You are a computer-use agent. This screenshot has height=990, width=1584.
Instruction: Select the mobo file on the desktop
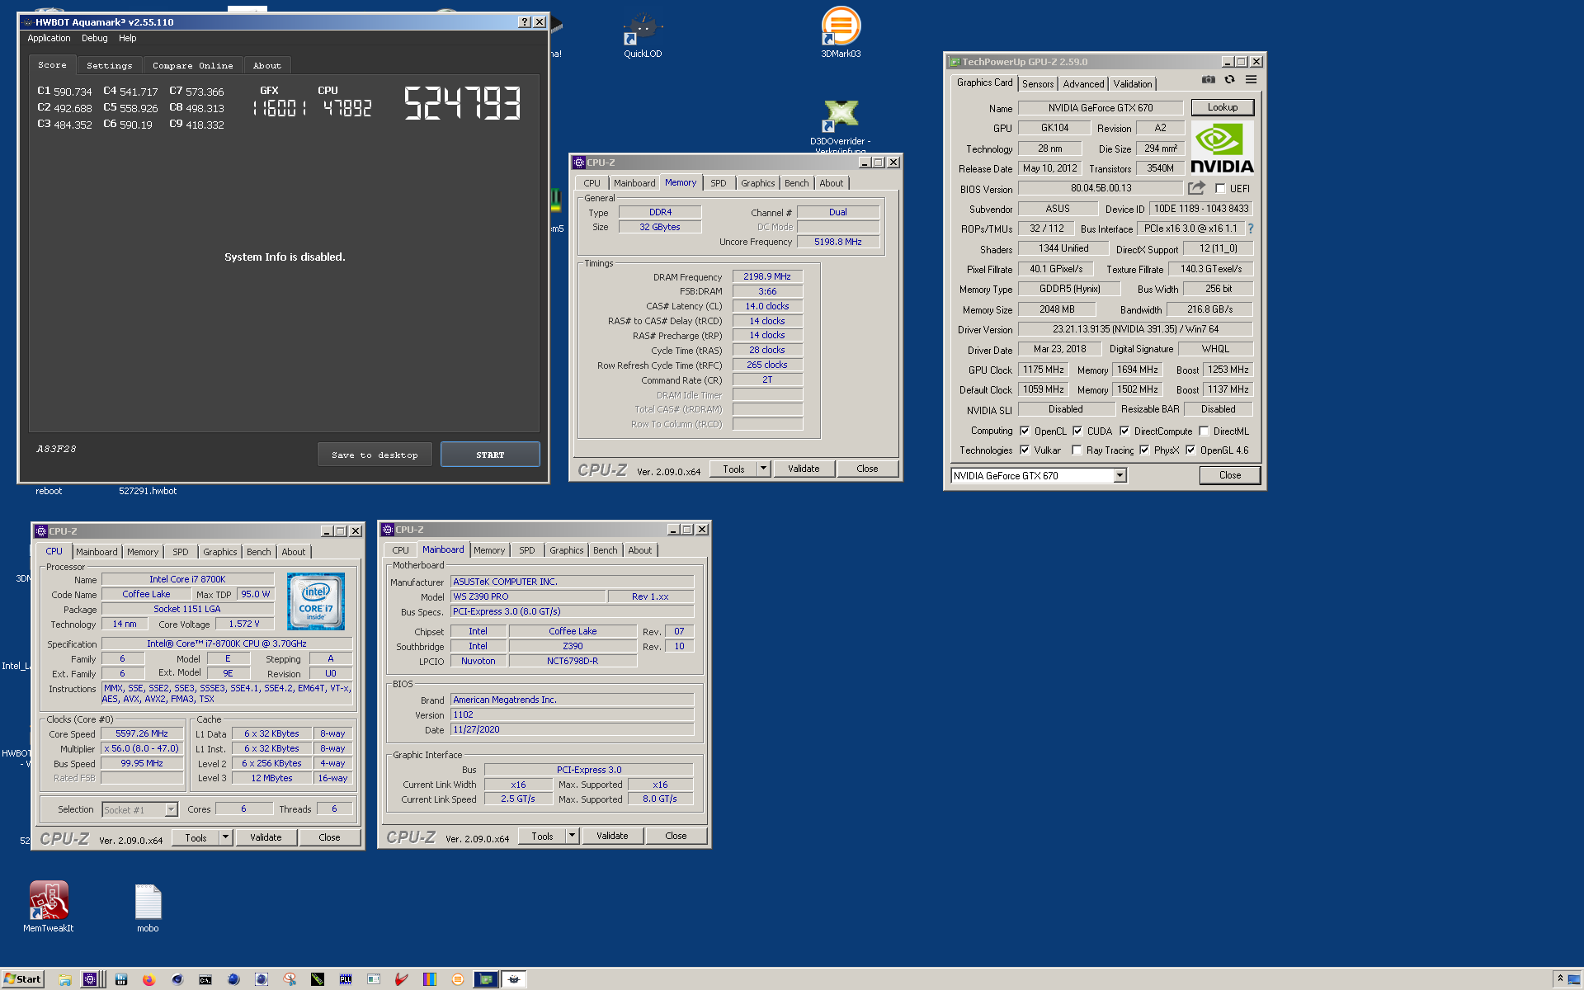coord(148,907)
